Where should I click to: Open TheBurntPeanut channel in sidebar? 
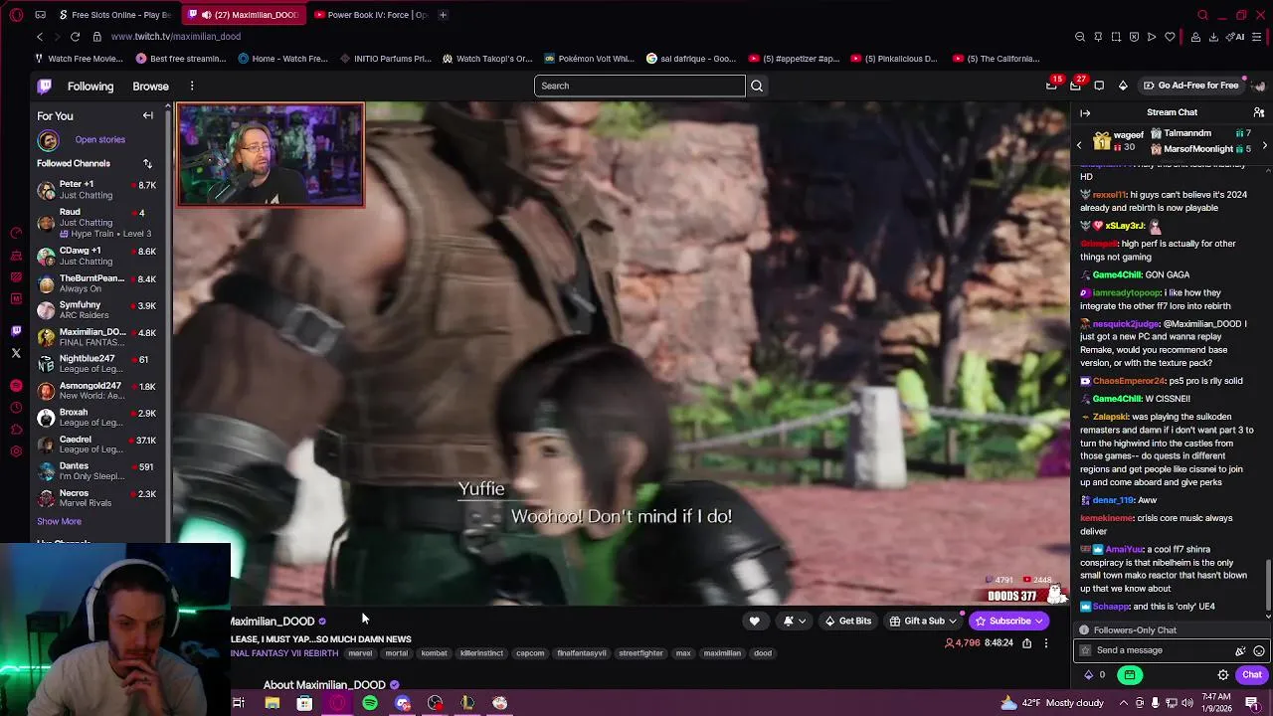point(96,284)
